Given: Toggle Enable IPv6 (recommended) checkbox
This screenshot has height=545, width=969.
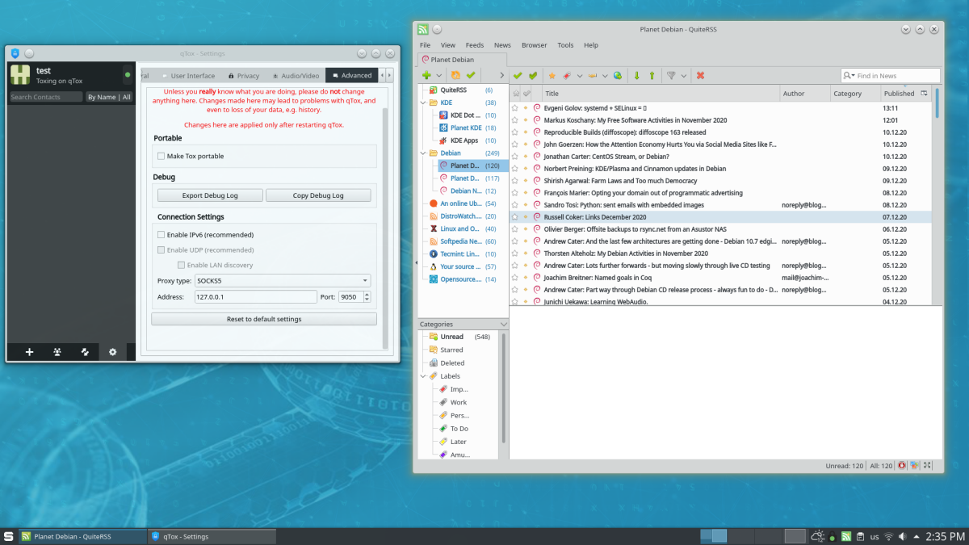Looking at the screenshot, I should pyautogui.click(x=161, y=234).
